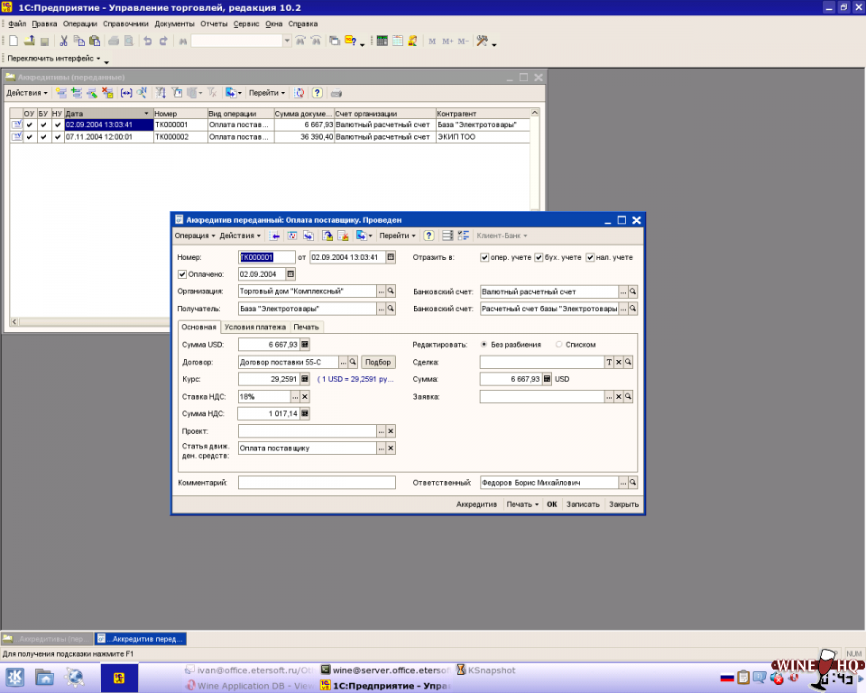Select the Списком radio button
The height and width of the screenshot is (693, 866).
click(x=559, y=344)
